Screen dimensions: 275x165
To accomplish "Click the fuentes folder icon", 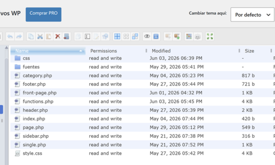I will click(x=17, y=66).
